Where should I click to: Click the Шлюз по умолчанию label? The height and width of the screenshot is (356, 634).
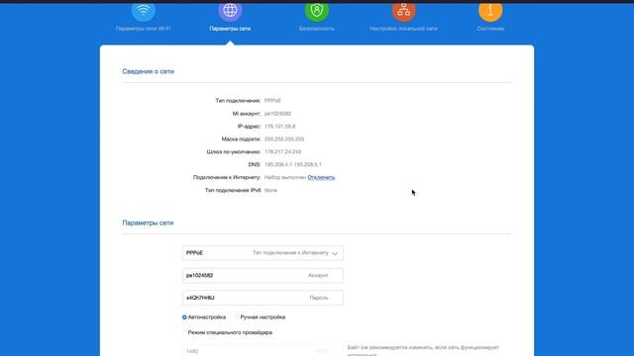click(x=234, y=151)
